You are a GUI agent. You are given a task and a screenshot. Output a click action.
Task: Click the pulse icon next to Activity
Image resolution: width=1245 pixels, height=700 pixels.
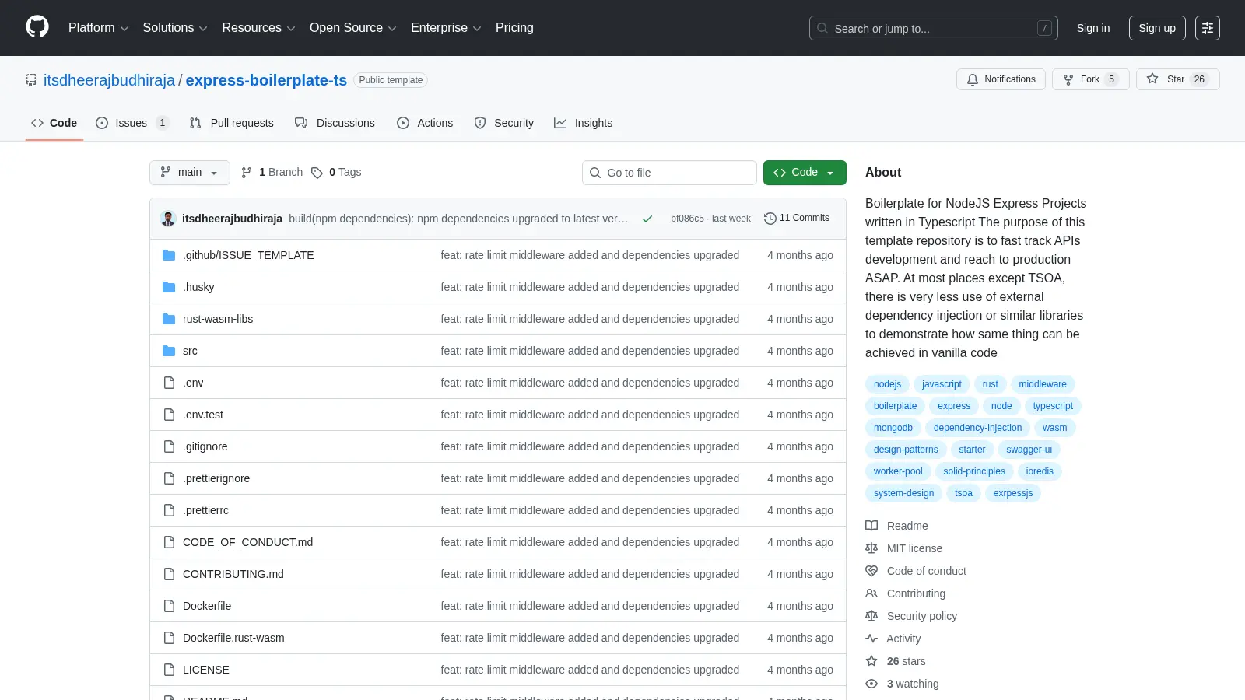pyautogui.click(x=871, y=639)
